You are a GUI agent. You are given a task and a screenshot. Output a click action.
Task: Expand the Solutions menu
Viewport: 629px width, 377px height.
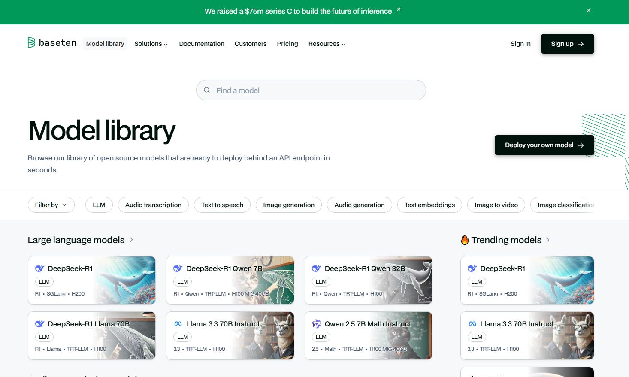[151, 44]
